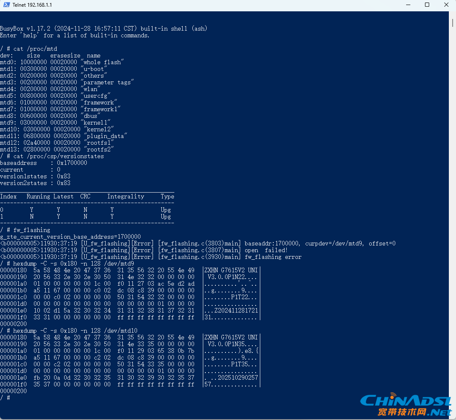Close the Telnet 192.168.1.1 window
This screenshot has width=456, height=420.
tap(446, 5)
